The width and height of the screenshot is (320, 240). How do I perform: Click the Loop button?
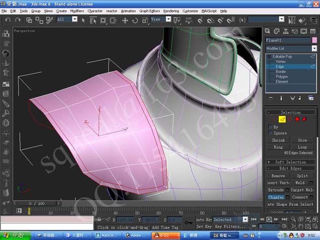[302, 147]
